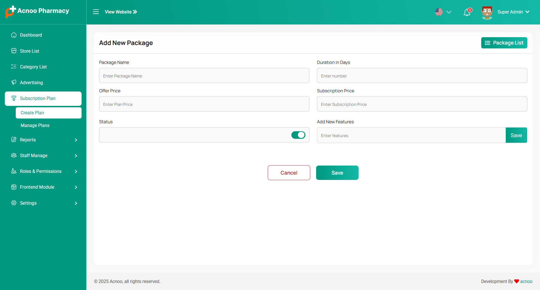Focus the Package Name input field
Screen dimensions: 540x290
click(204, 76)
